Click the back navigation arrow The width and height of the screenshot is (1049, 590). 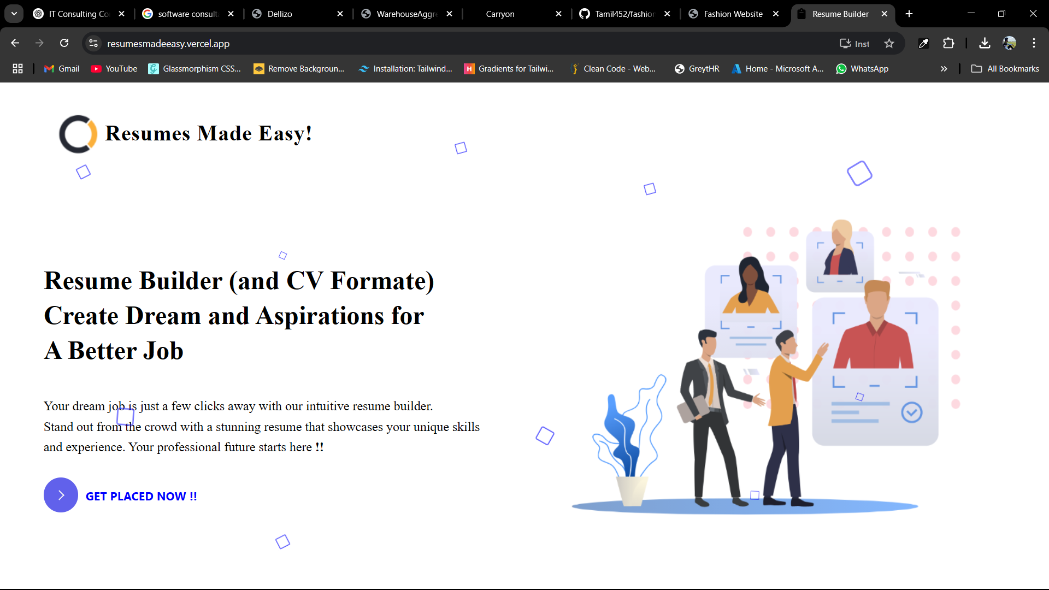[15, 43]
